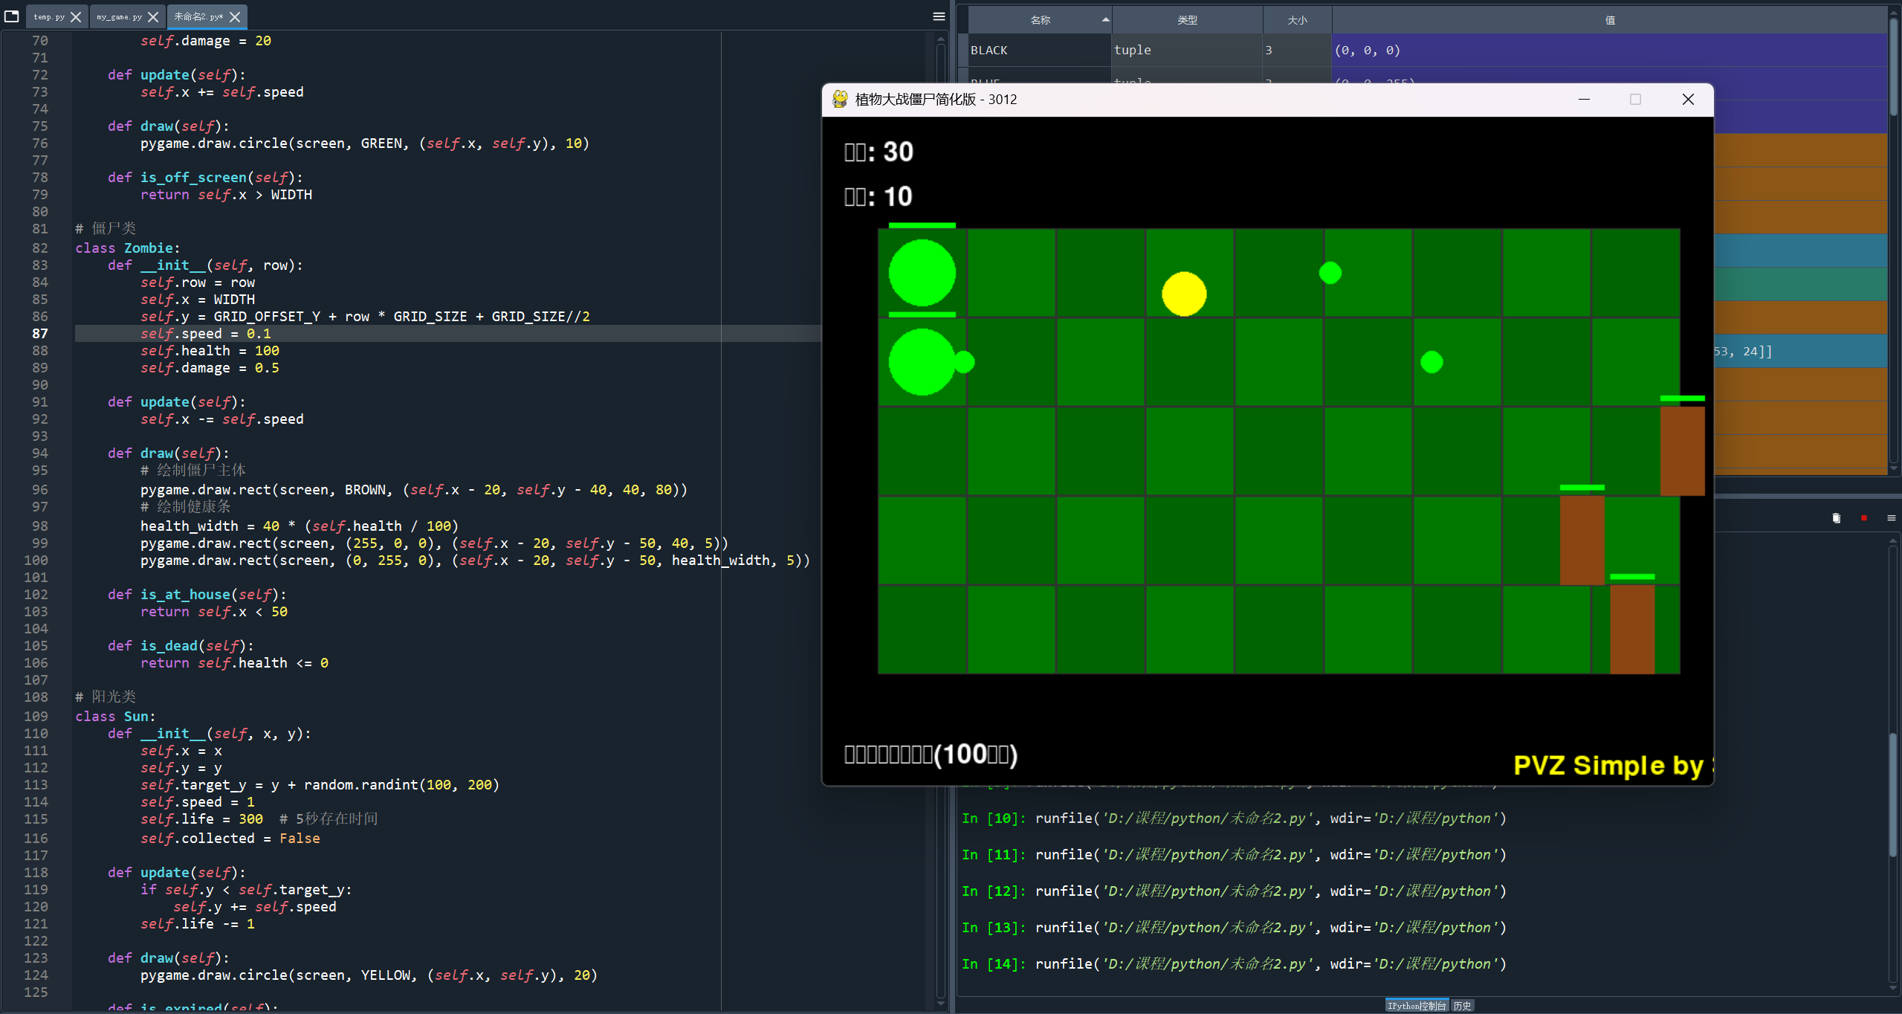The height and width of the screenshot is (1014, 1902).
Task: Select the IPython控制台 console tab
Action: [x=1416, y=1006]
